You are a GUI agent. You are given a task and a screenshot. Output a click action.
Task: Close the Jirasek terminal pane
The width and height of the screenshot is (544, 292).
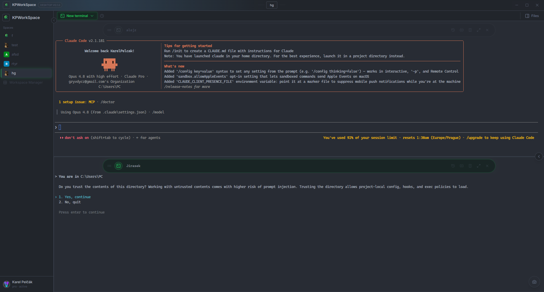[x=487, y=166]
